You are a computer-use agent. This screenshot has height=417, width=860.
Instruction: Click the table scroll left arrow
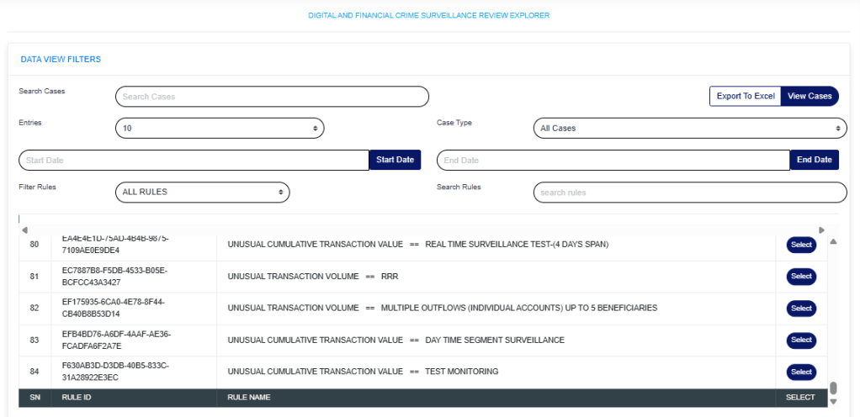[24, 230]
